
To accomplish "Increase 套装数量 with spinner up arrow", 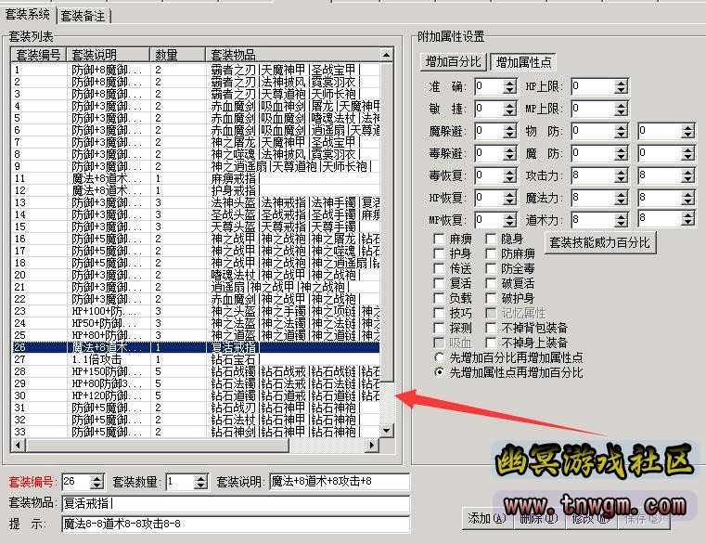I will [200, 478].
